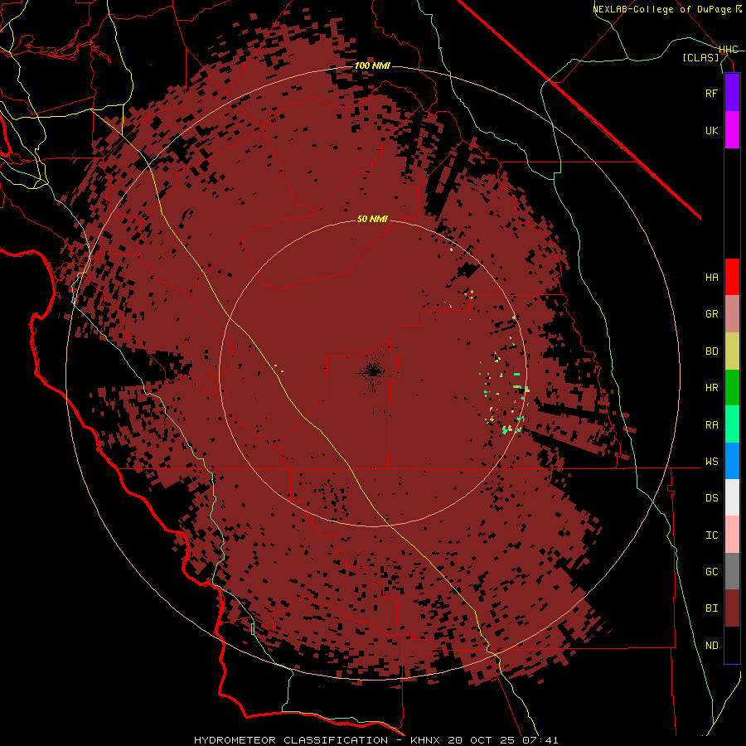Click the 50 NMI range ring label
Viewport: 746px width, 746px height.
pos(372,219)
